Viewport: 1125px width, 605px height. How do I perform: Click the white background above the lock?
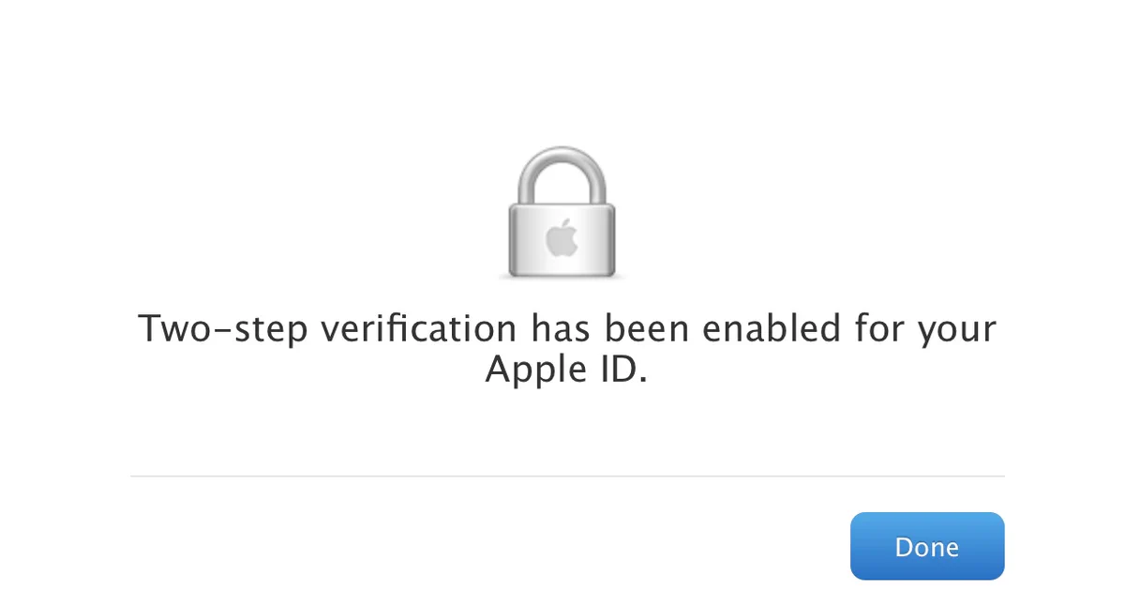click(x=562, y=75)
